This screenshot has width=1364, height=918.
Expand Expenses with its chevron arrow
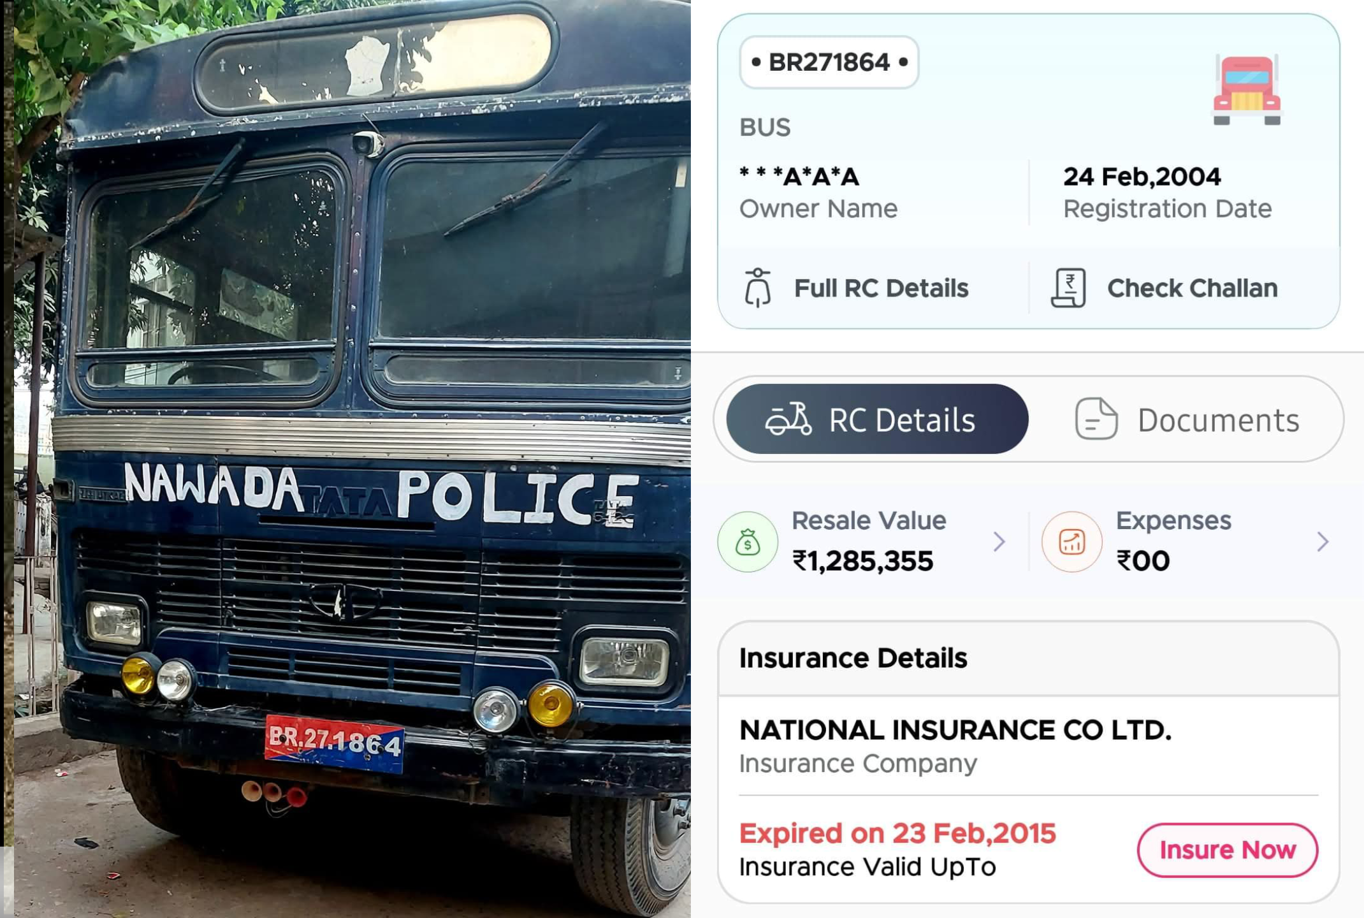[x=1323, y=542]
